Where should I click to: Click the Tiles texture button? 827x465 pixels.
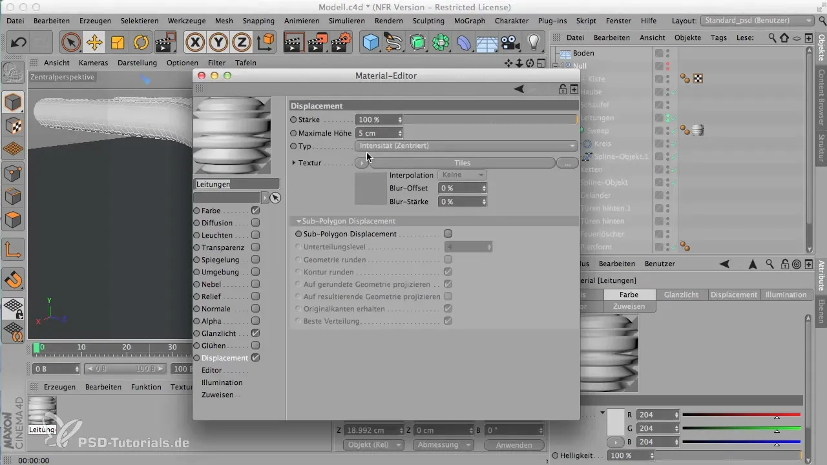tap(462, 163)
